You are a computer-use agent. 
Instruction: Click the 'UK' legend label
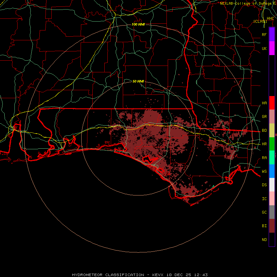coord(264,48)
